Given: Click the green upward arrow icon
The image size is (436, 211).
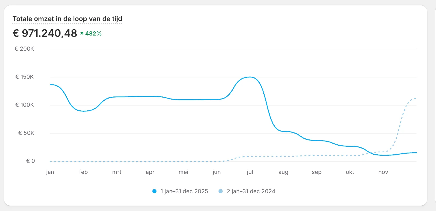Looking at the screenshot, I should [82, 33].
